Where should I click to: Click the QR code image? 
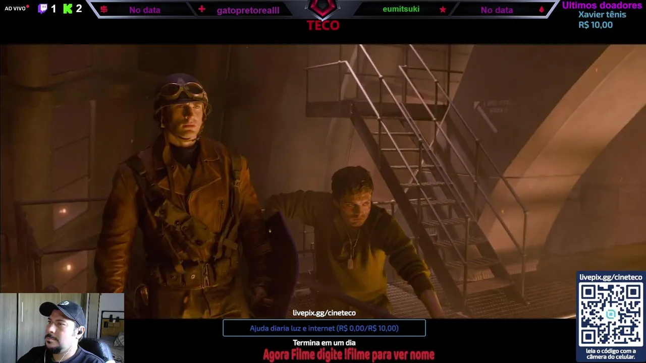pyautogui.click(x=611, y=315)
